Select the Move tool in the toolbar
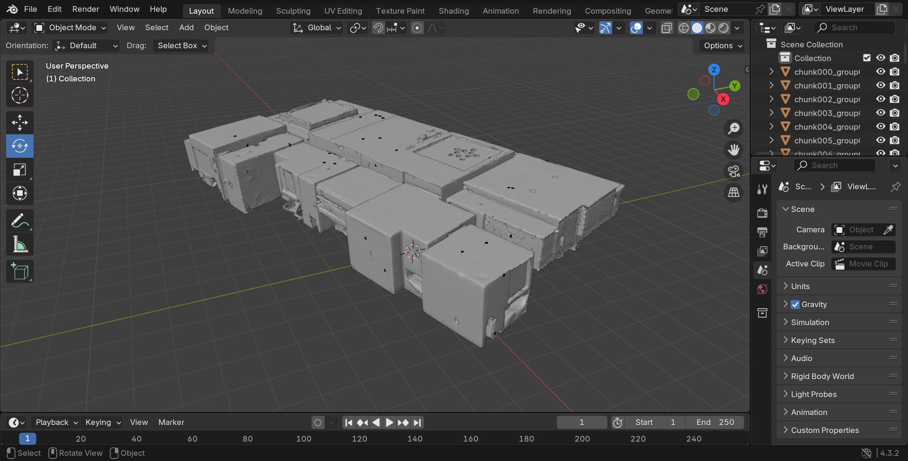Viewport: 908px width, 461px height. [x=19, y=122]
